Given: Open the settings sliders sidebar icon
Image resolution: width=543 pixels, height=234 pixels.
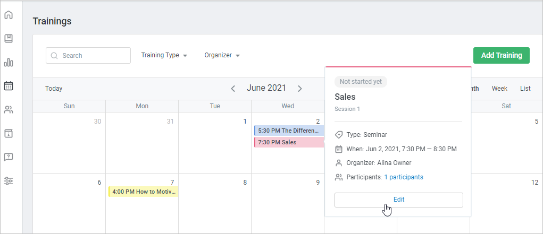Looking at the screenshot, I should point(9,181).
